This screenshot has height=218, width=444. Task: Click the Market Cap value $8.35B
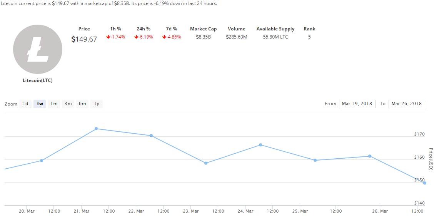pos(203,37)
